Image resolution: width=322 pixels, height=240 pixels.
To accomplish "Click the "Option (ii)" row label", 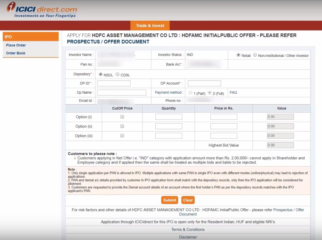I will [84, 126].
